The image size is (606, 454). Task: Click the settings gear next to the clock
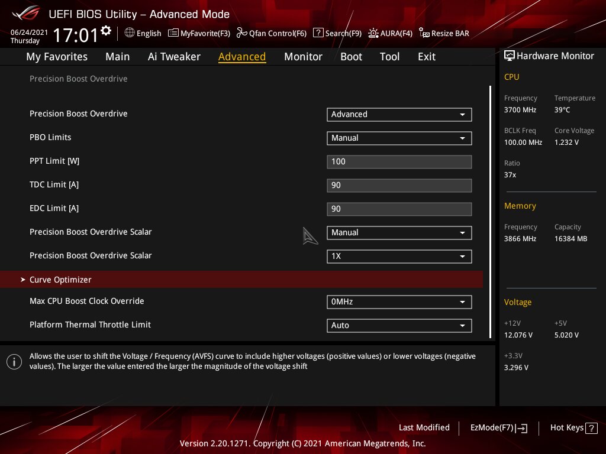coord(106,31)
